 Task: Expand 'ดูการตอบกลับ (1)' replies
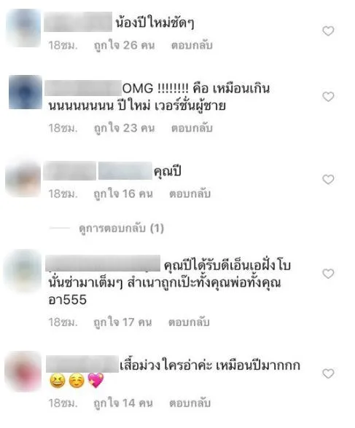tap(121, 229)
